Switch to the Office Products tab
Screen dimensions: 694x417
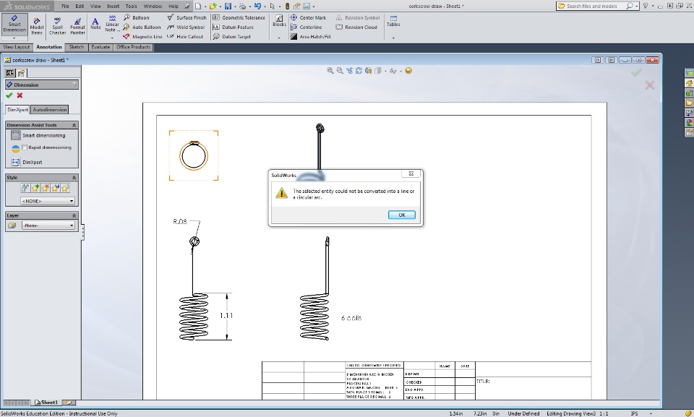tap(133, 47)
